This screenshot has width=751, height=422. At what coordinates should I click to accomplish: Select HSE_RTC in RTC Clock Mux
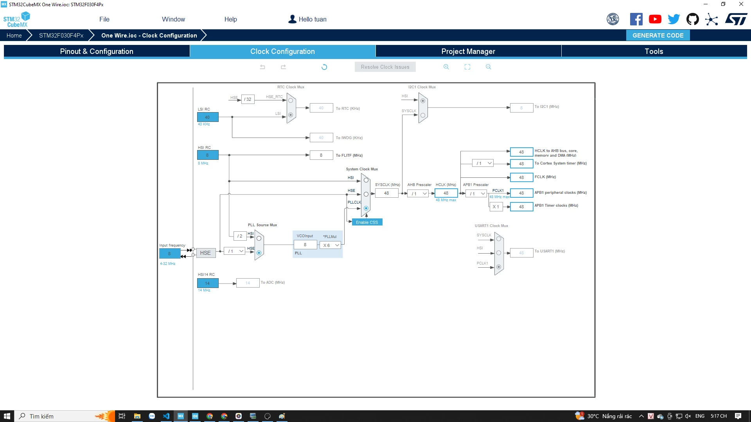291,100
